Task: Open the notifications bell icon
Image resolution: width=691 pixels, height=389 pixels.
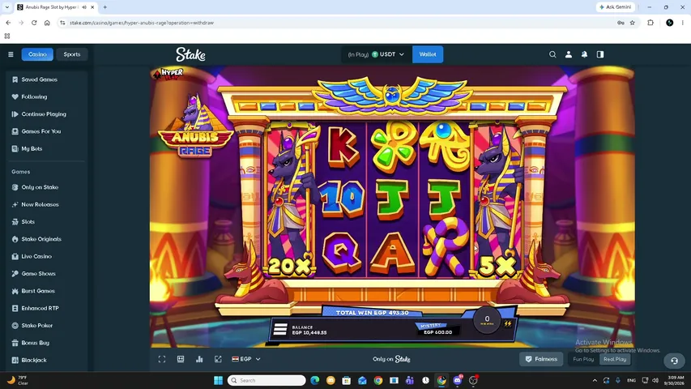Action: pos(584,54)
